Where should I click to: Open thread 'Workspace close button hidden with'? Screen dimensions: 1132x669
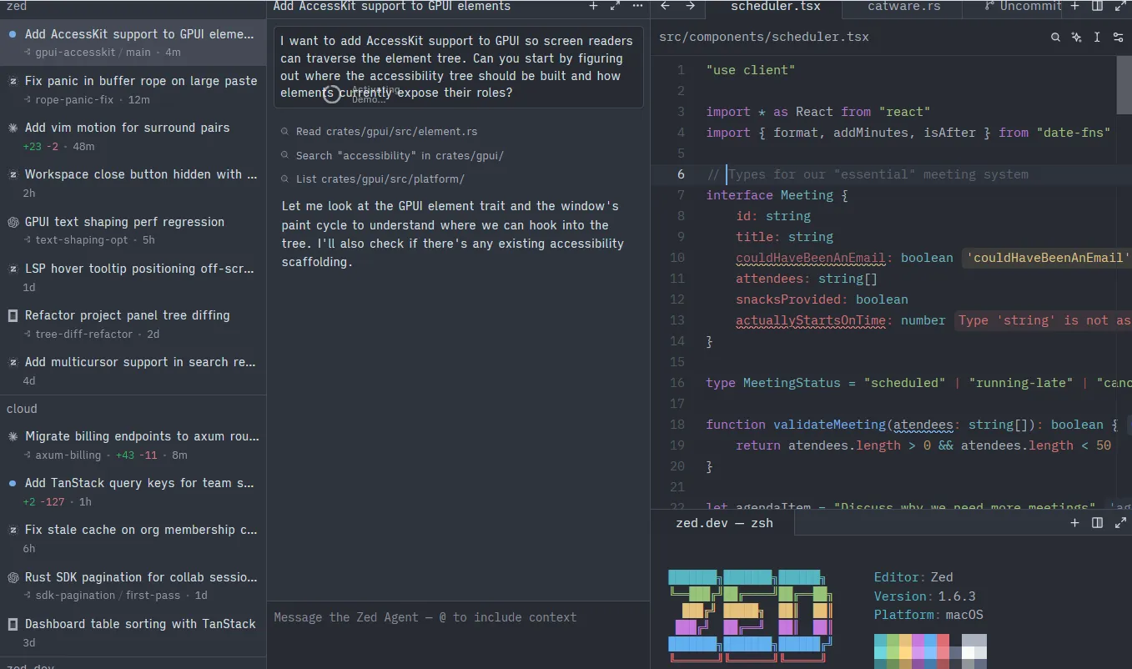133,183
